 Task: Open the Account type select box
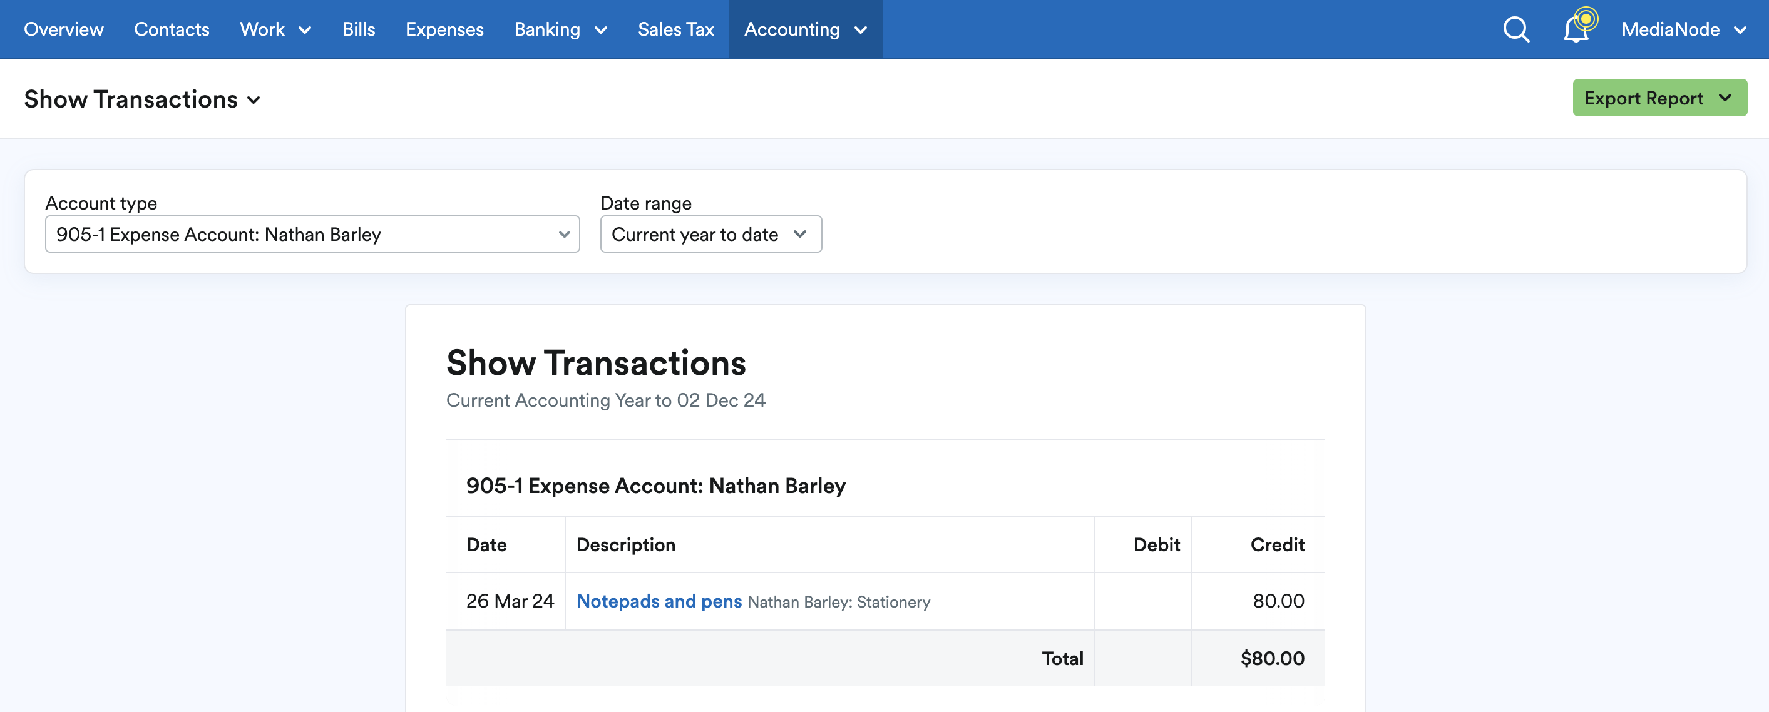click(x=312, y=234)
